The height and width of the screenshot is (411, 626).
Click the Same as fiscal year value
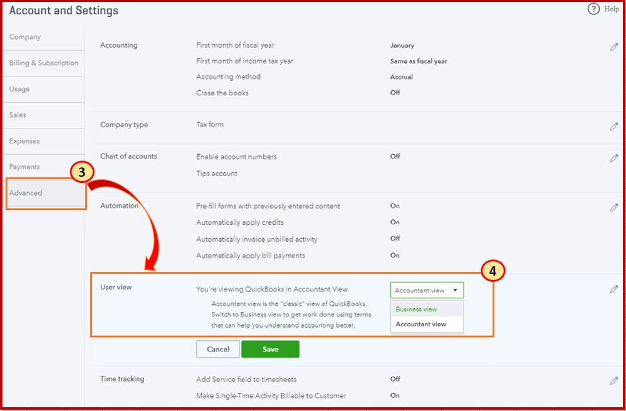[x=419, y=61]
